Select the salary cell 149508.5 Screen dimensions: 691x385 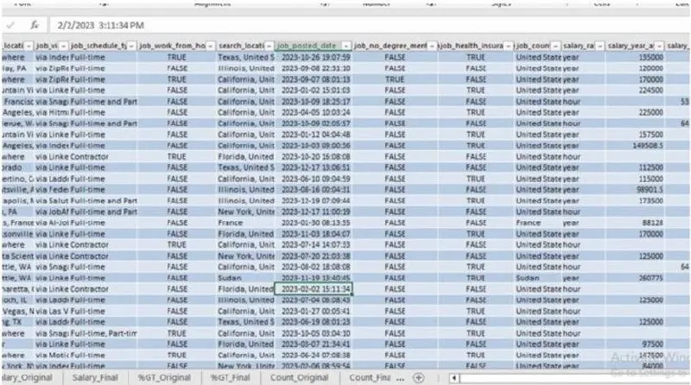635,145
